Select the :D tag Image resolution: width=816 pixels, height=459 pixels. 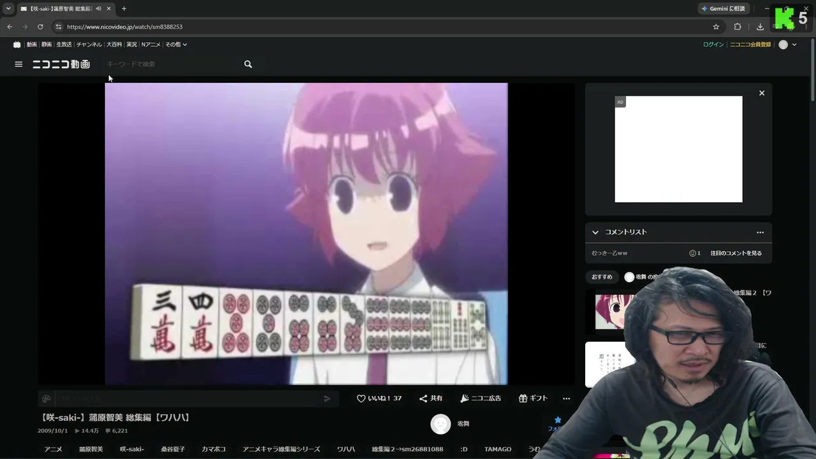(x=463, y=449)
